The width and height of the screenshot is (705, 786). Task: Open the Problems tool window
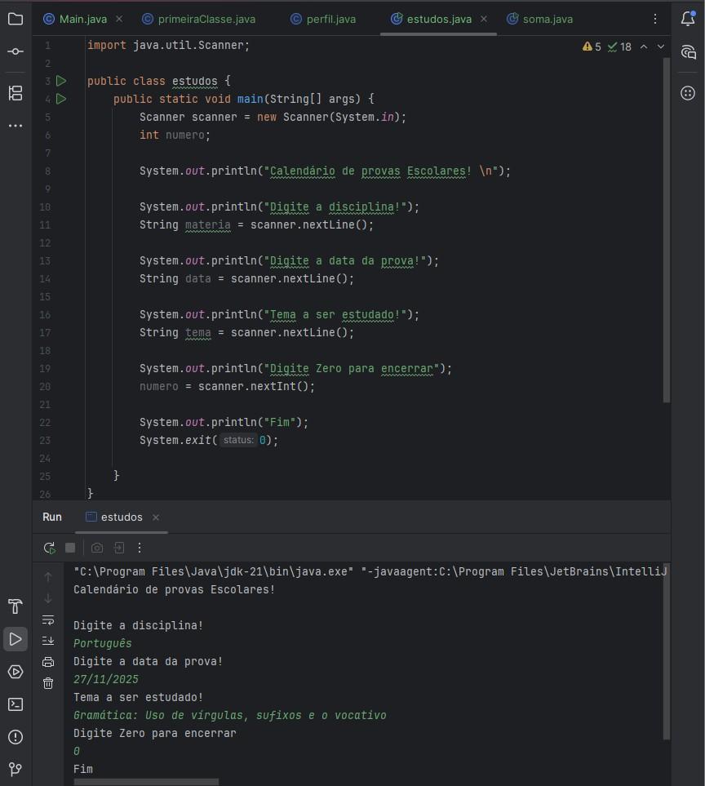(16, 737)
